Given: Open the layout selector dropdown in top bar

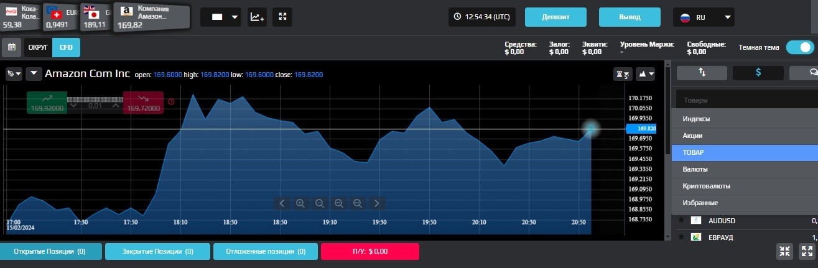Looking at the screenshot, I should coord(221,17).
